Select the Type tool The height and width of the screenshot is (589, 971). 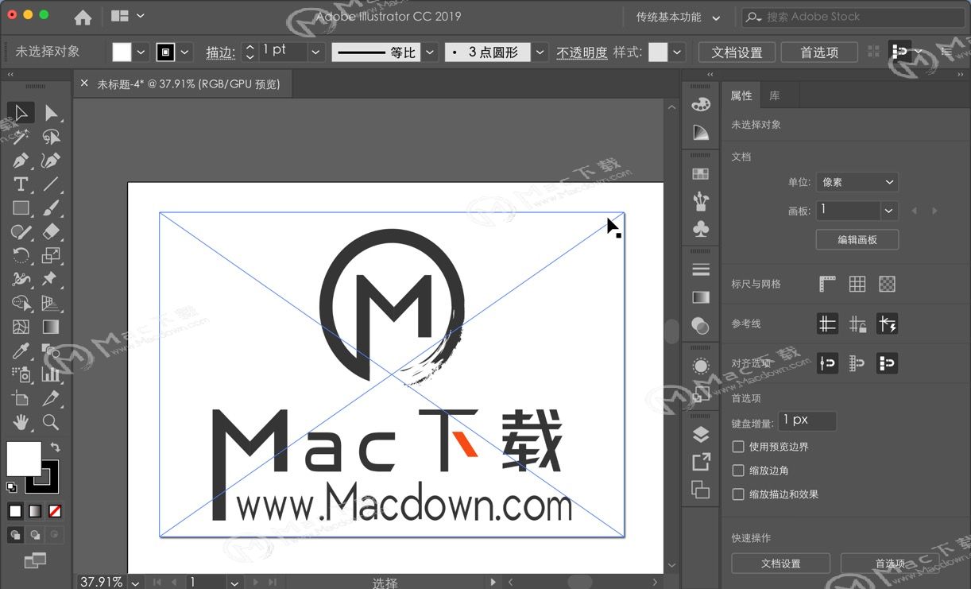click(21, 184)
